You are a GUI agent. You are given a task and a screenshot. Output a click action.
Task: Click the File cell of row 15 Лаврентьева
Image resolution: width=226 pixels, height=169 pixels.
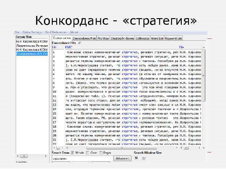[x=190, y=114]
